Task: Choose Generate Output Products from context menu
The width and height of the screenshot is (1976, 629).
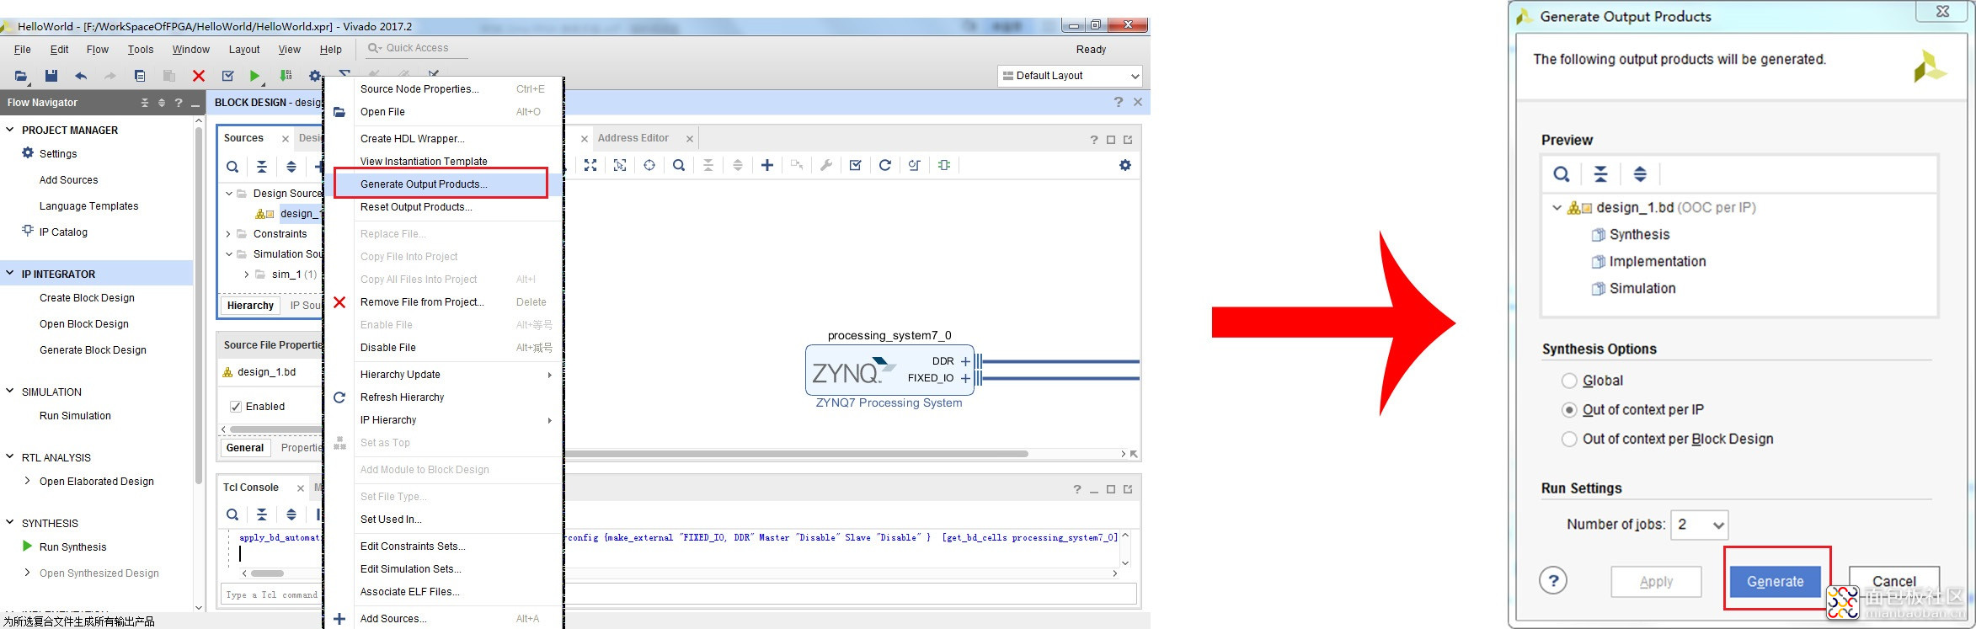Action: (441, 184)
